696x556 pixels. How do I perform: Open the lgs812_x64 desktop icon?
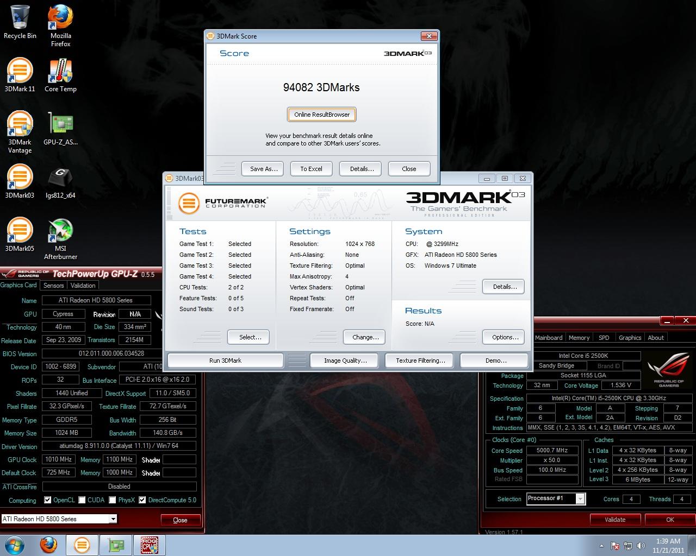[60, 181]
